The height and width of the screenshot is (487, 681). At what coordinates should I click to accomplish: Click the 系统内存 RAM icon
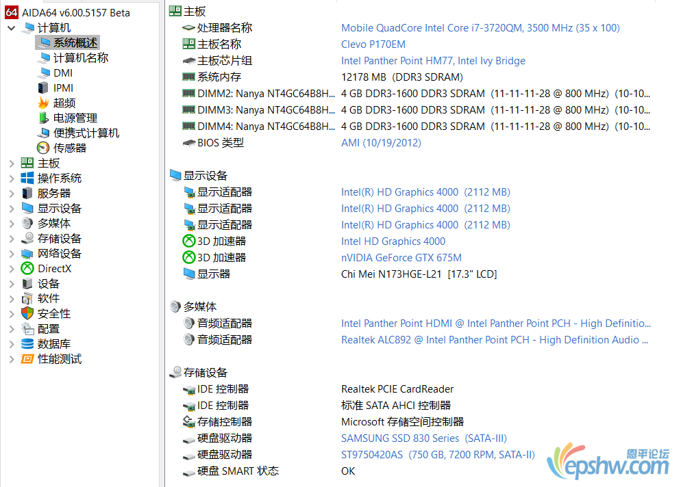188,77
